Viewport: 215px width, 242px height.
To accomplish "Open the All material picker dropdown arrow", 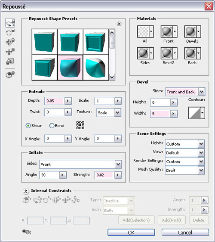I will click(x=151, y=31).
